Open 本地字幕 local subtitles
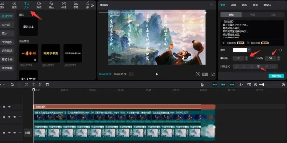Image resolution: width=287 pixels, height=143 pixels. 7,68
